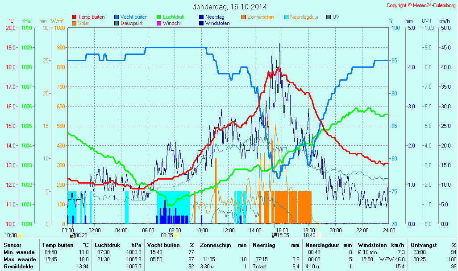Click the magenta Windchill legend square

pyautogui.click(x=159, y=23)
